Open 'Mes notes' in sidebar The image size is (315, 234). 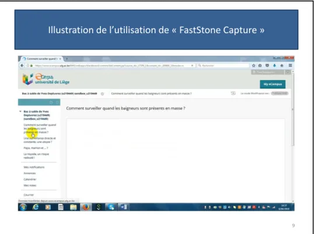coord(30,185)
